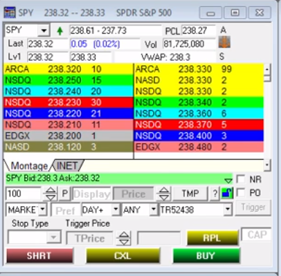
Task: Select the red NSDQ 238.230 bid row
Action: [69, 102]
